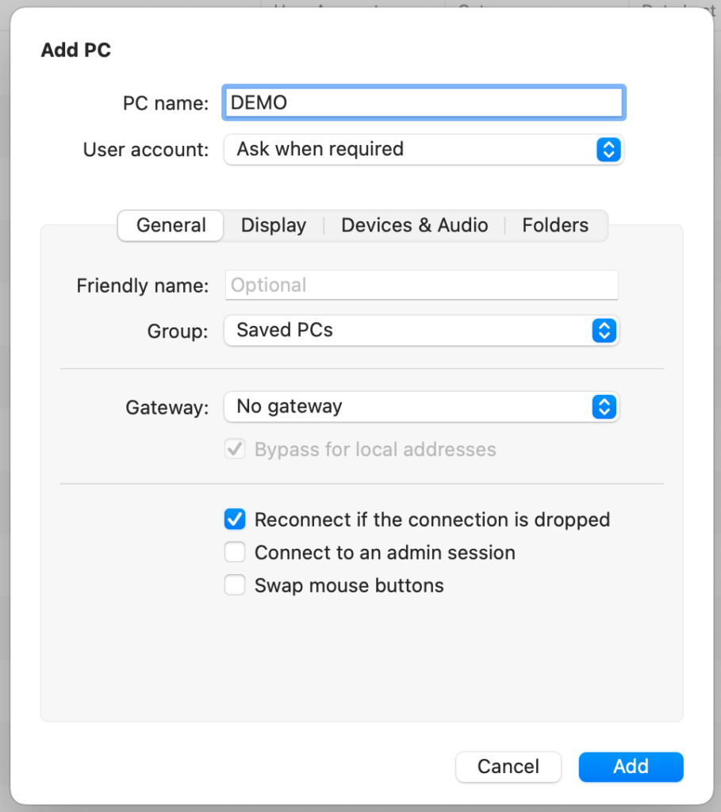Enable Connect to an admin session
Image resolution: width=721 pixels, height=812 pixels.
click(235, 552)
